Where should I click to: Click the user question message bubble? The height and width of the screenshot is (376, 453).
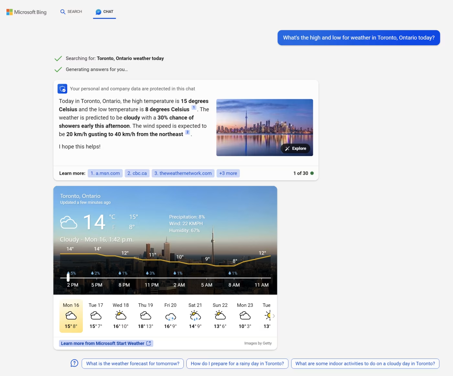(359, 38)
